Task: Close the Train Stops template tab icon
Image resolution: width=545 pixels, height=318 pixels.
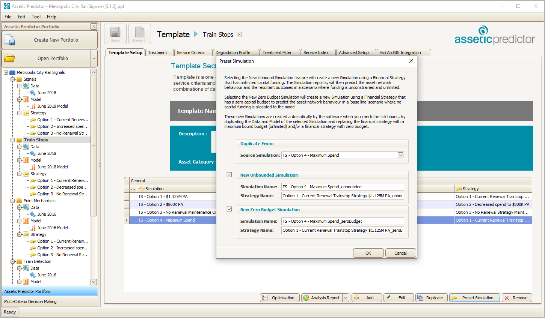Action: pyautogui.click(x=239, y=34)
